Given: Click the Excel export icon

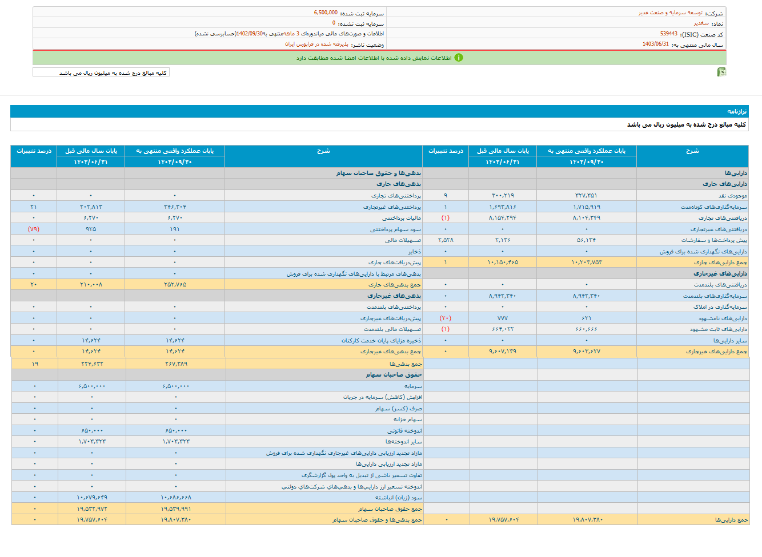Looking at the screenshot, I should 721,72.
